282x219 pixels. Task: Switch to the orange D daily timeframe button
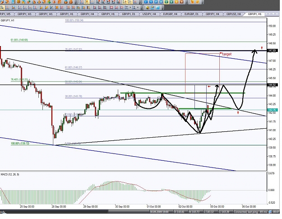coord(176,2)
